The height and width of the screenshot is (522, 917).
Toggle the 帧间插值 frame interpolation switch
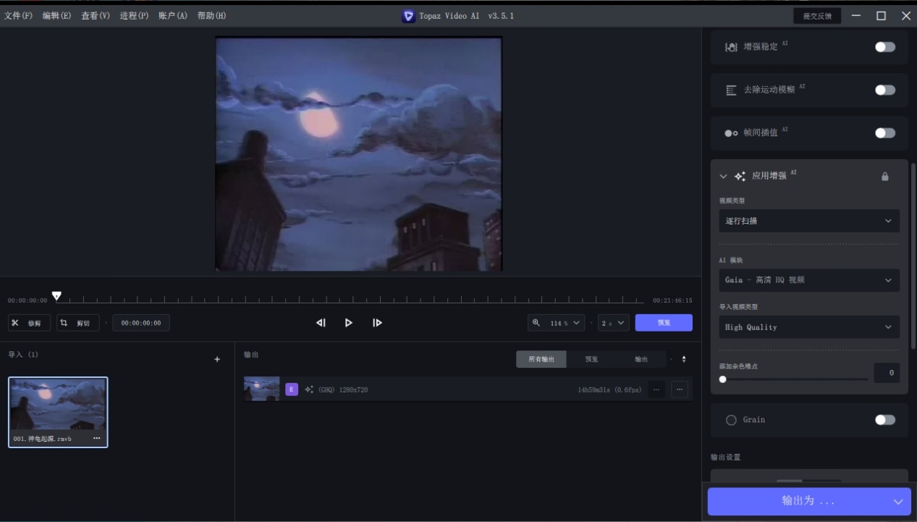pos(885,133)
